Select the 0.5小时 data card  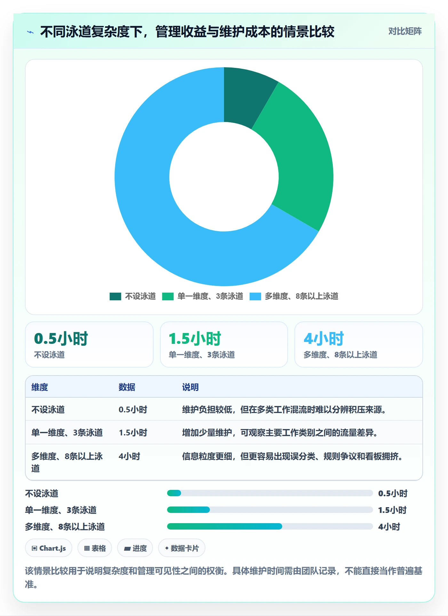89,344
